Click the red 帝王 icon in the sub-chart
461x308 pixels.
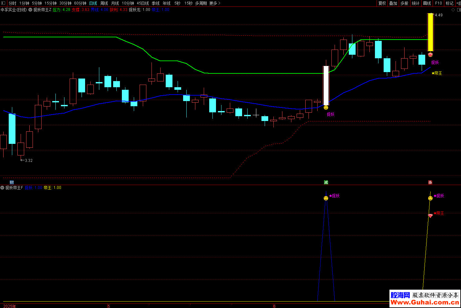tap(430, 216)
